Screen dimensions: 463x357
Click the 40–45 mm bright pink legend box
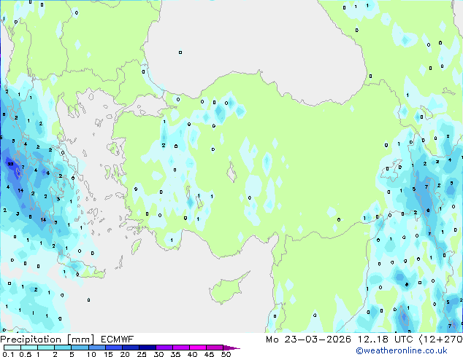[x=198, y=348]
